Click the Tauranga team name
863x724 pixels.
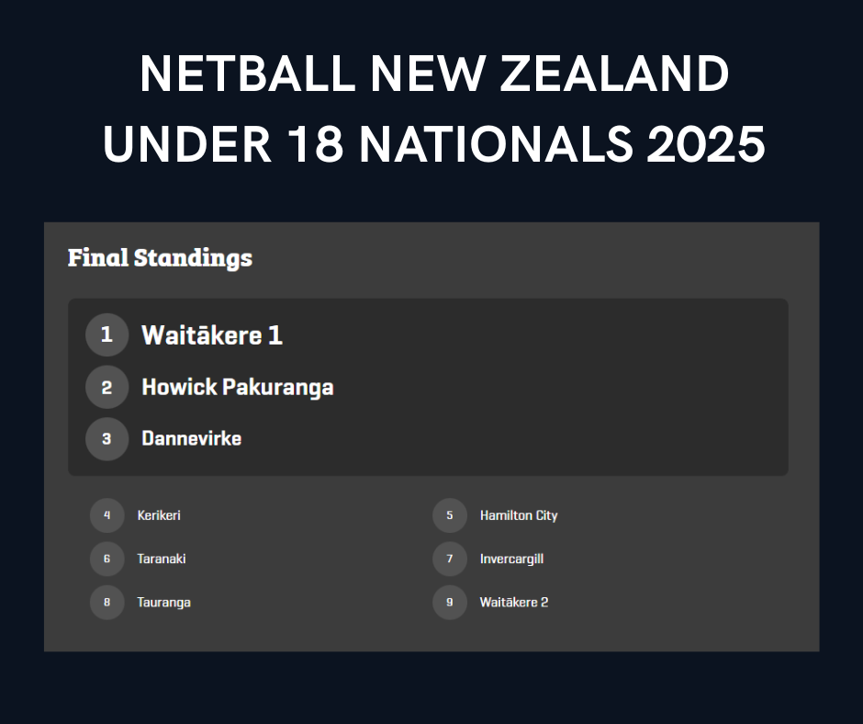click(x=164, y=603)
